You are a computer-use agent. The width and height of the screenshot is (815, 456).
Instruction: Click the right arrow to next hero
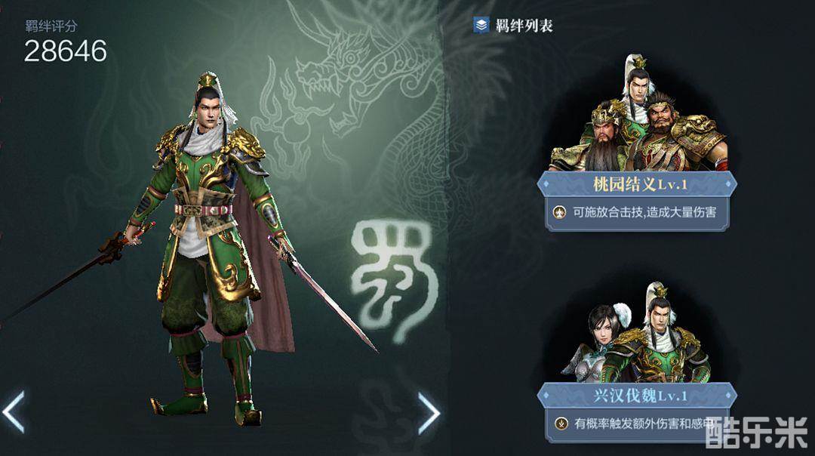[x=429, y=414]
